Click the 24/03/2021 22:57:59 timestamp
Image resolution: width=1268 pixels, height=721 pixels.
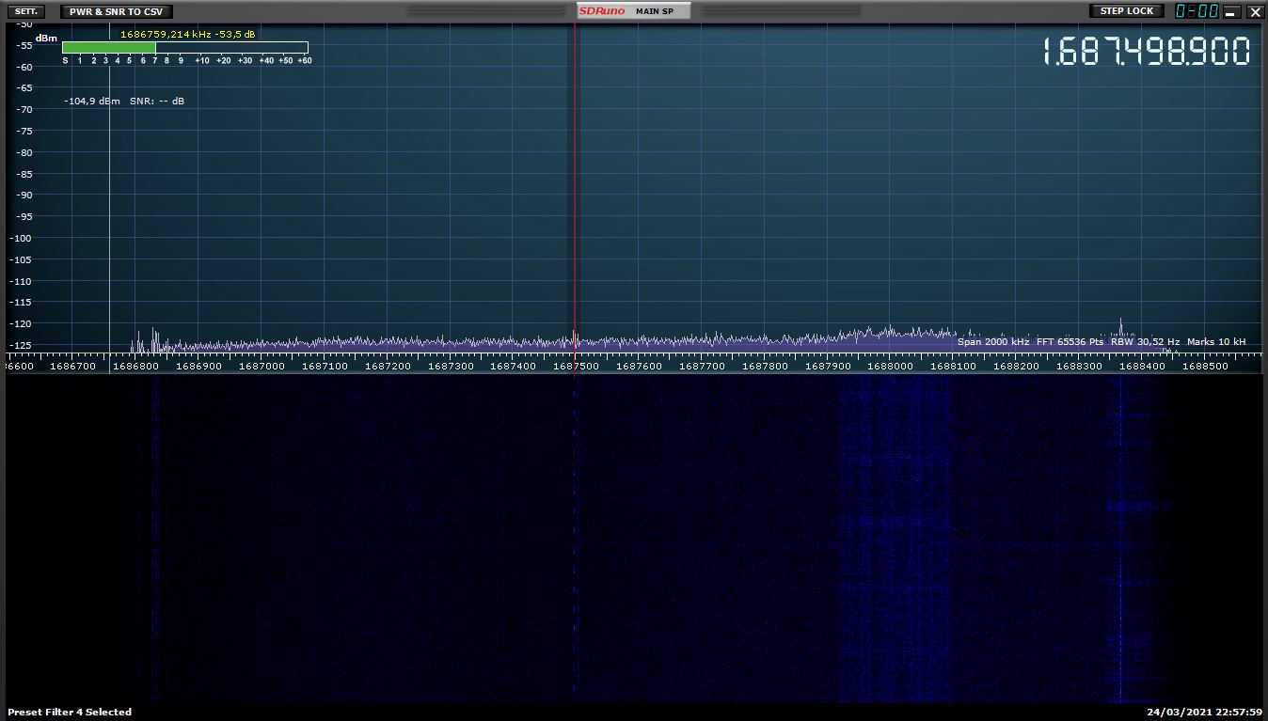tap(1204, 712)
